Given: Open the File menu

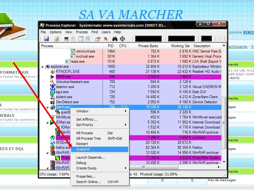Looking at the screenshot, I should coord(43,32).
